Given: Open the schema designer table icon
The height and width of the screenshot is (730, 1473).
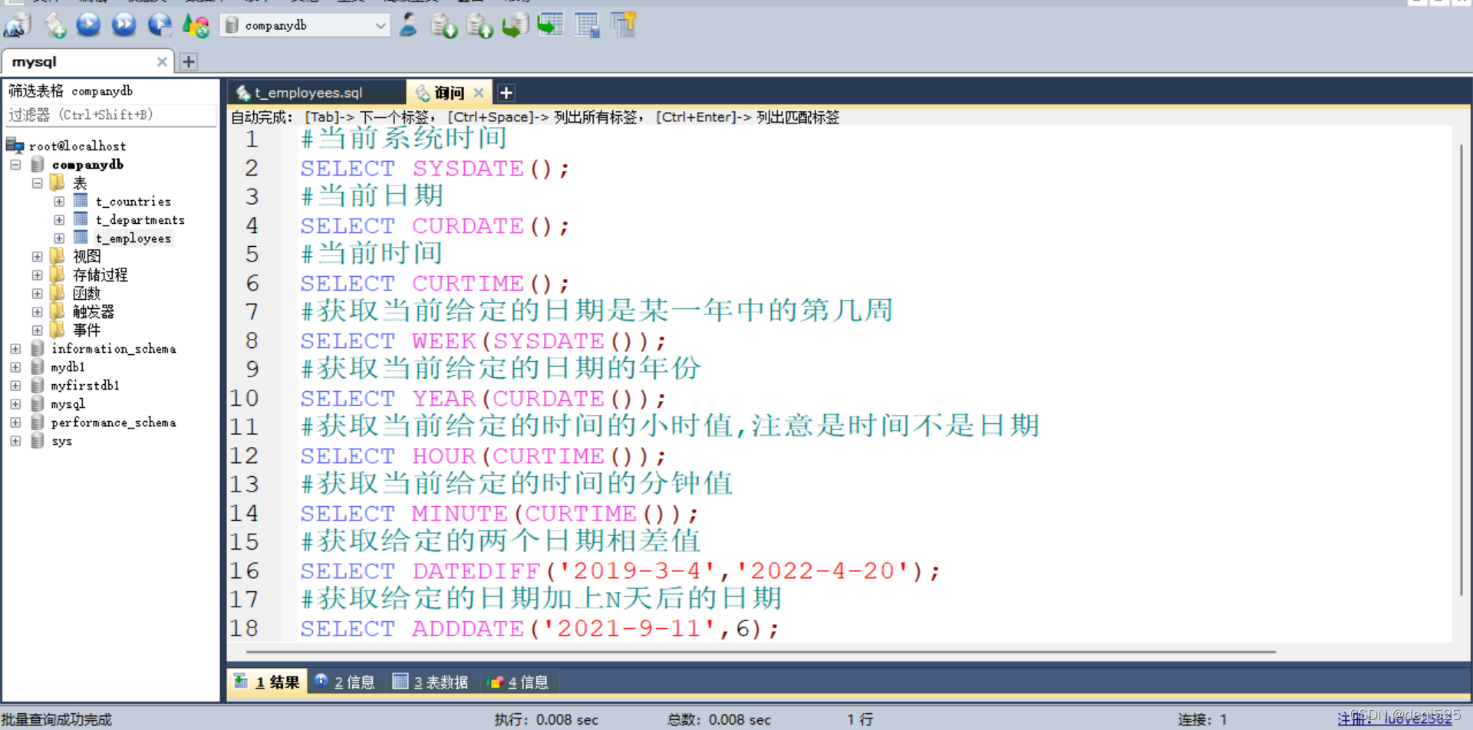Looking at the screenshot, I should coord(587,25).
